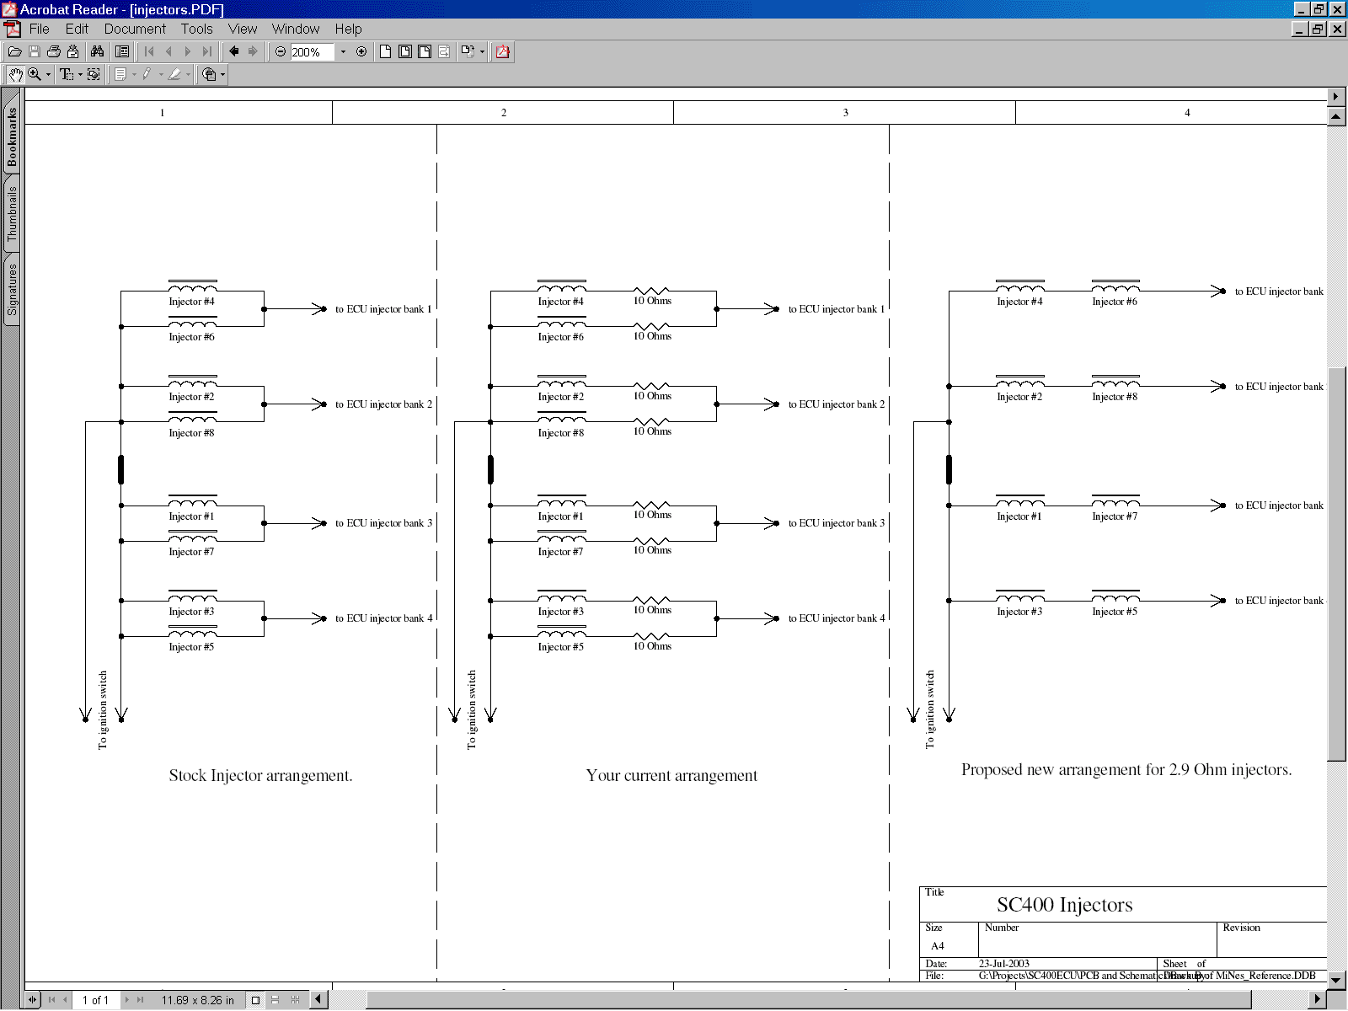
Task: Click the Open file icon
Action: click(x=14, y=51)
